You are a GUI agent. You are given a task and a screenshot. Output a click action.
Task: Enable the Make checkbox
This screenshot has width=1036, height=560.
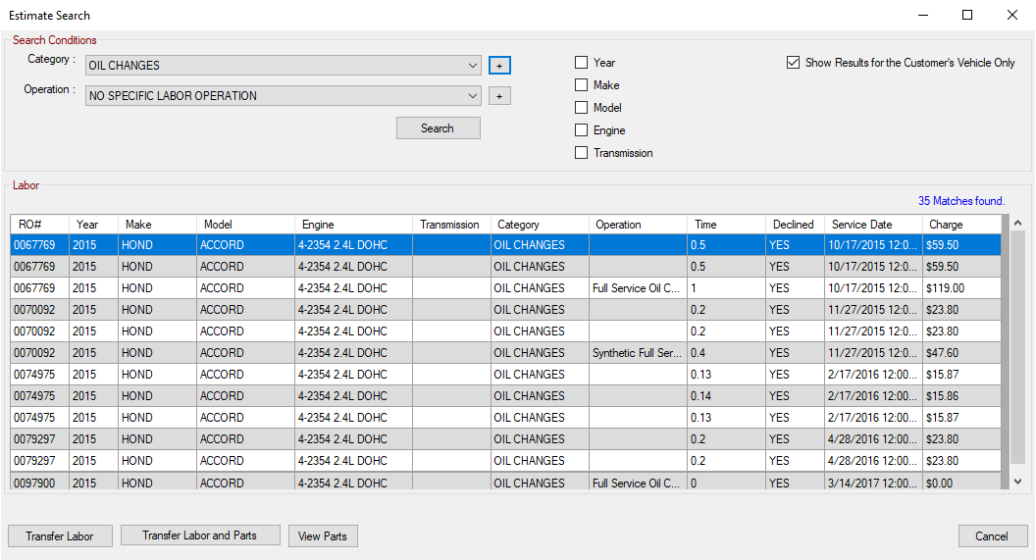tap(582, 84)
